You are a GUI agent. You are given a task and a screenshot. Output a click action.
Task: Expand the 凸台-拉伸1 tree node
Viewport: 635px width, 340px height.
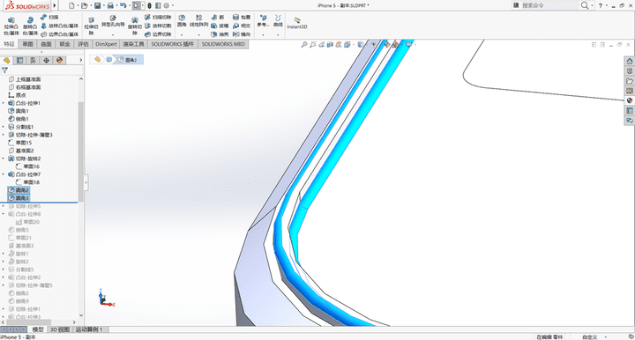(x=4, y=103)
